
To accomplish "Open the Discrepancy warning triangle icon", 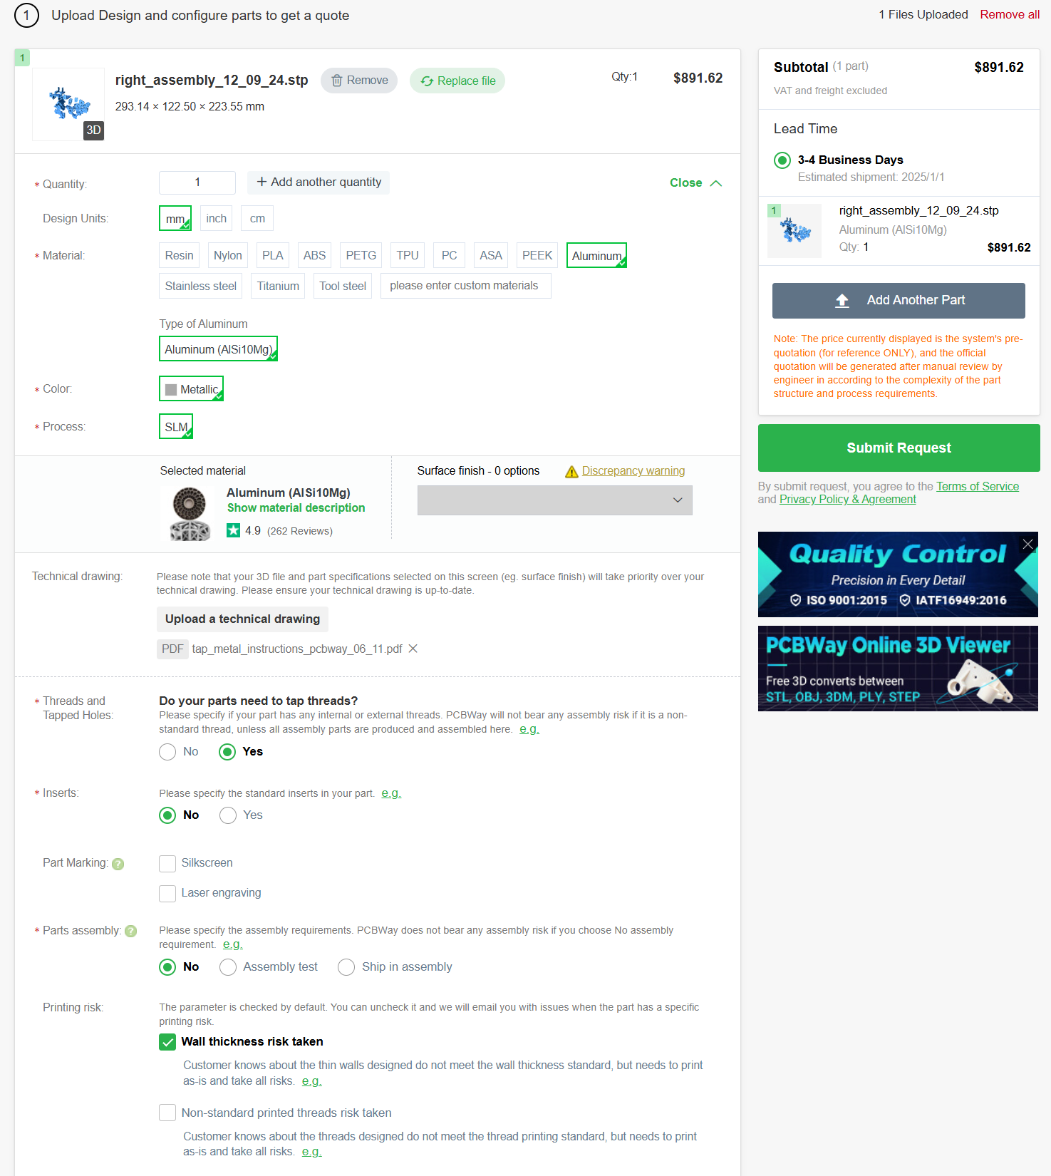I will [x=571, y=472].
